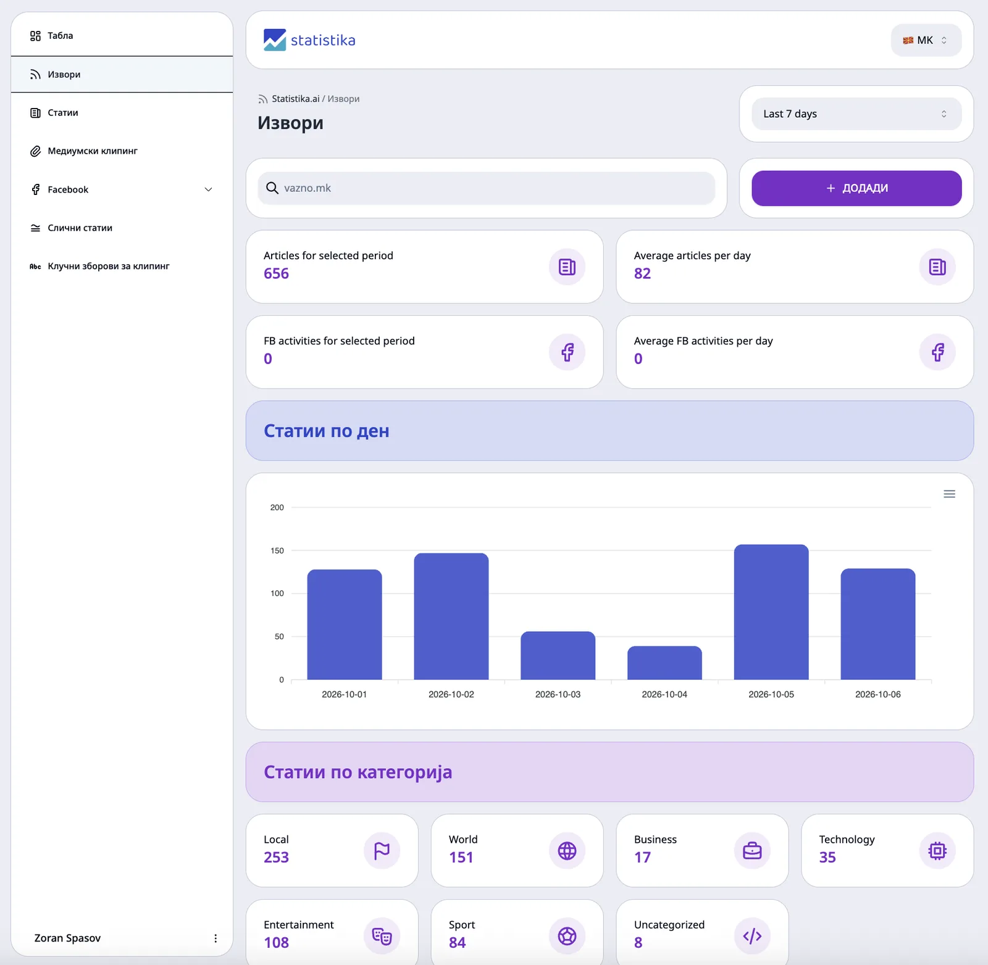Click the Статии по категорија section header
Image resolution: width=988 pixels, height=965 pixels.
[609, 772]
